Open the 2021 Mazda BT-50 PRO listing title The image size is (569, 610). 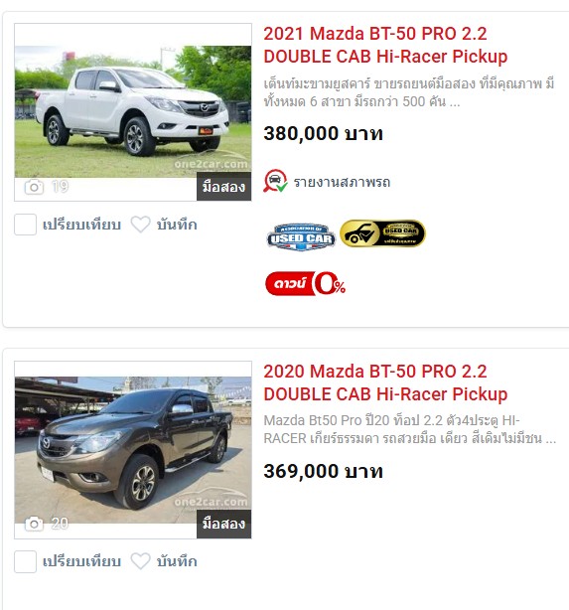click(x=385, y=45)
